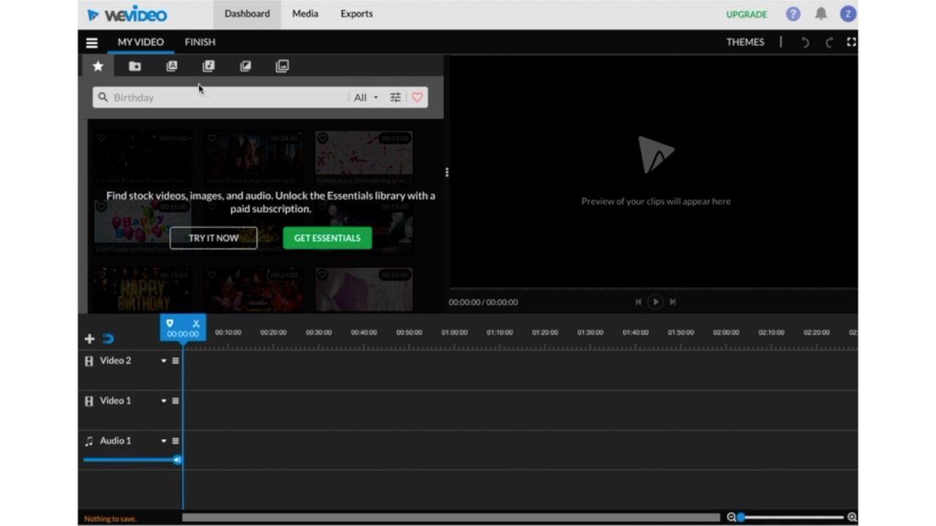Viewport: 936px width, 526px height.
Task: Click the Birthday search field
Action: pos(228,97)
